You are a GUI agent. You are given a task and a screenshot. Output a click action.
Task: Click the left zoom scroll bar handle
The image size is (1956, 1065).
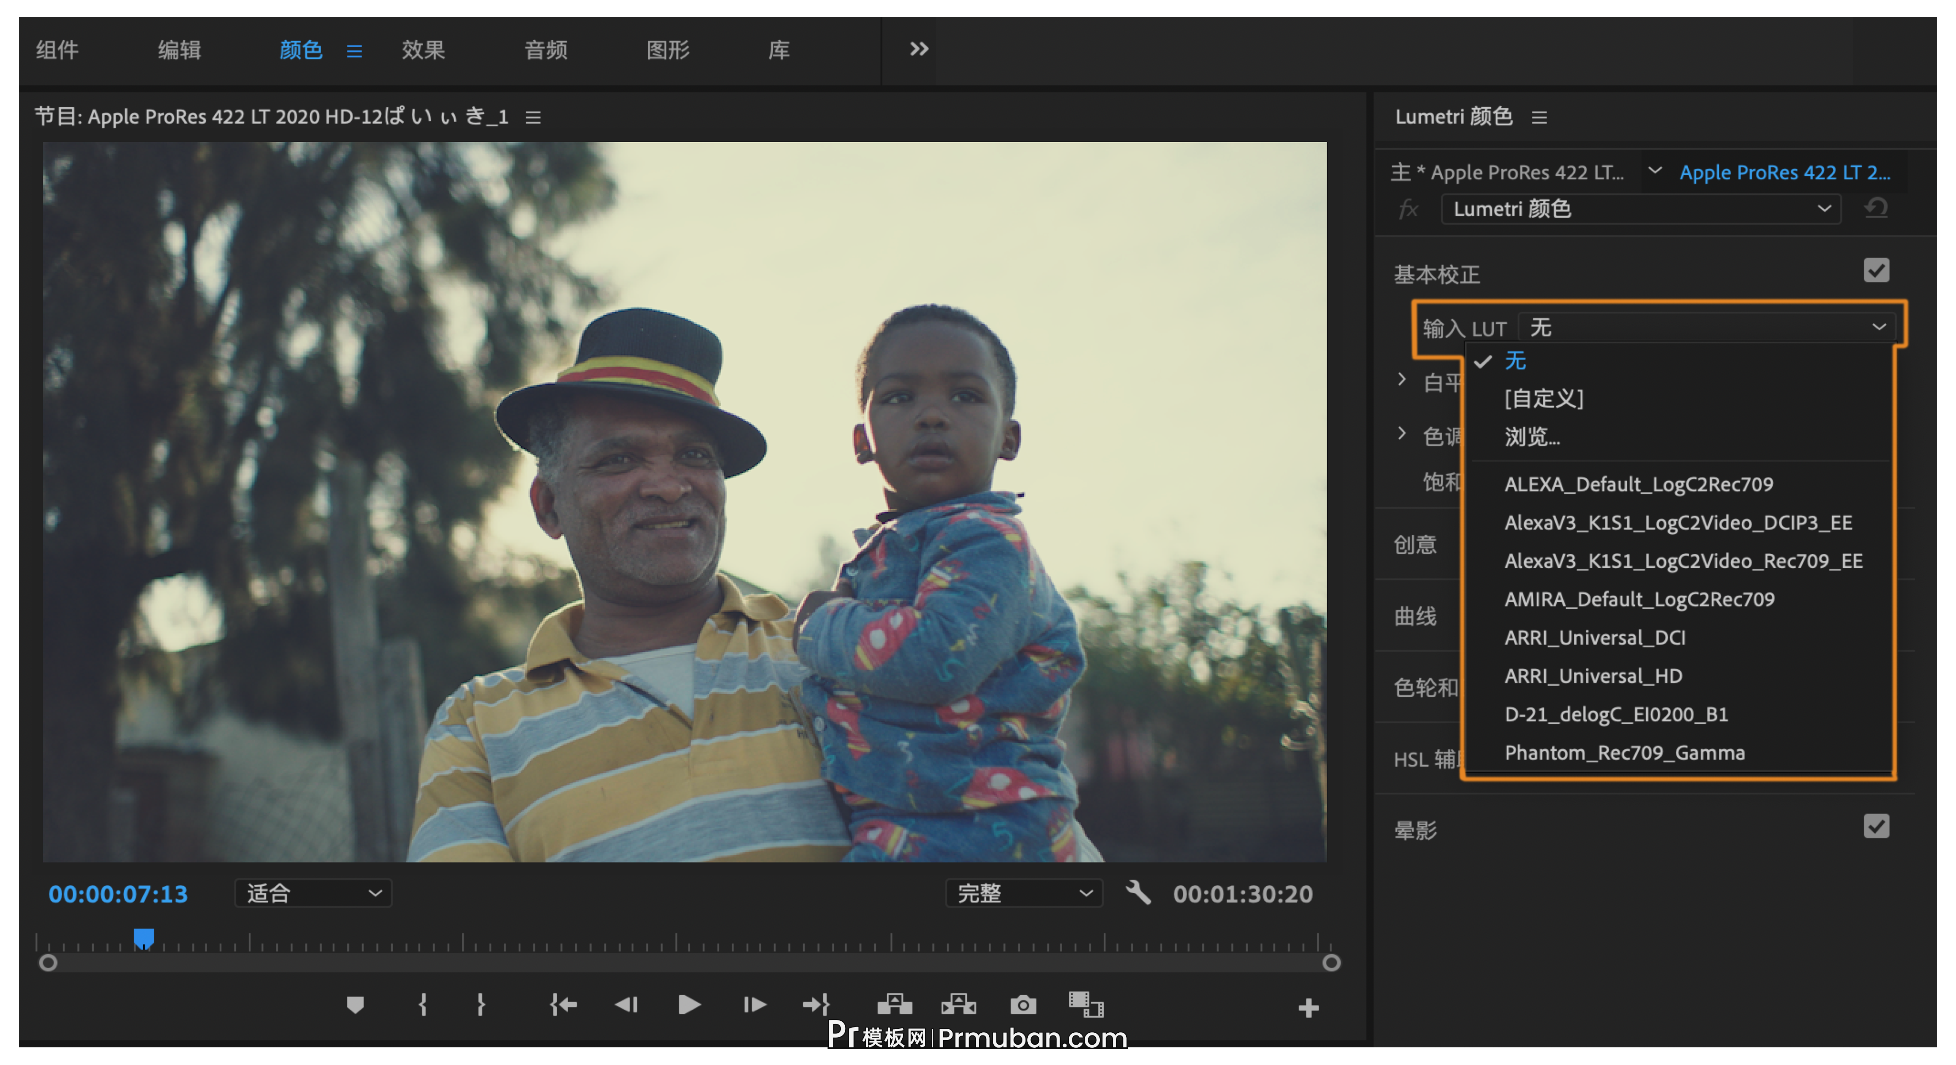48,963
